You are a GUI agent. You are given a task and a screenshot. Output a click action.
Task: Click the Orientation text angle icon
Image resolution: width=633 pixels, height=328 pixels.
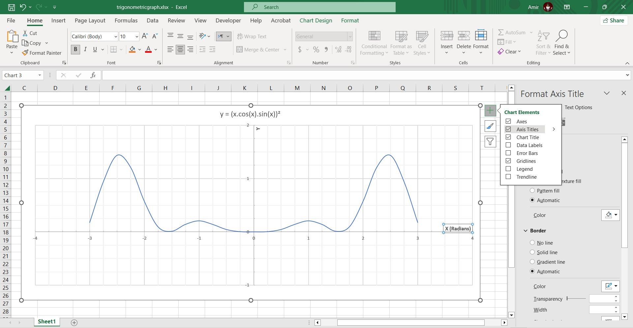tap(202, 36)
